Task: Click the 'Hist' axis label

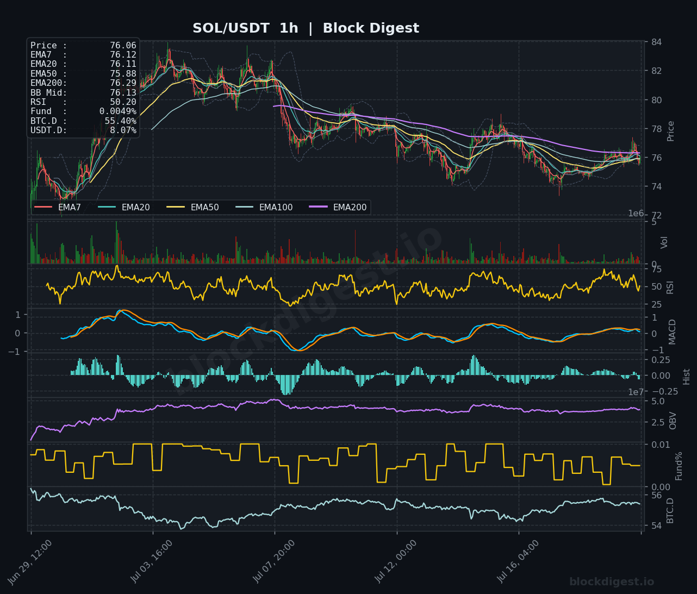Action: pyautogui.click(x=686, y=377)
